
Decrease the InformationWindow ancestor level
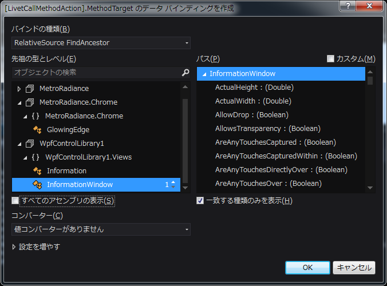(x=173, y=187)
